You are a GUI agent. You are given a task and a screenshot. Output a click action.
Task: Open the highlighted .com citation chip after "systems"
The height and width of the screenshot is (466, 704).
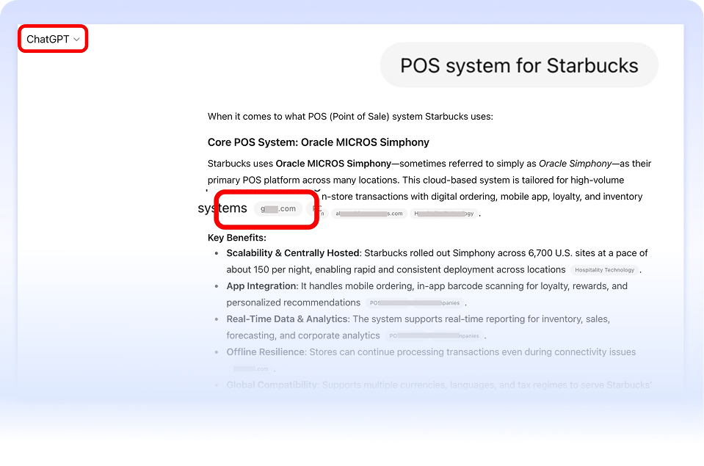pyautogui.click(x=278, y=209)
